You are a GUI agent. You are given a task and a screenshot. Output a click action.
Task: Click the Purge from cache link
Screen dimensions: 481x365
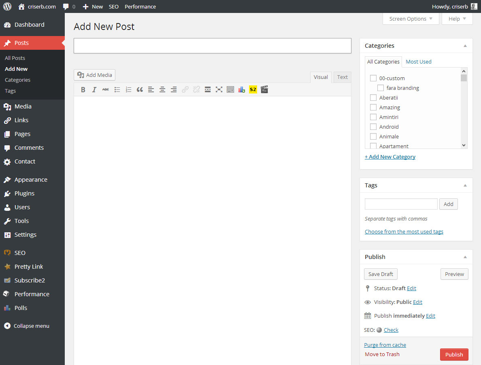pyautogui.click(x=385, y=345)
